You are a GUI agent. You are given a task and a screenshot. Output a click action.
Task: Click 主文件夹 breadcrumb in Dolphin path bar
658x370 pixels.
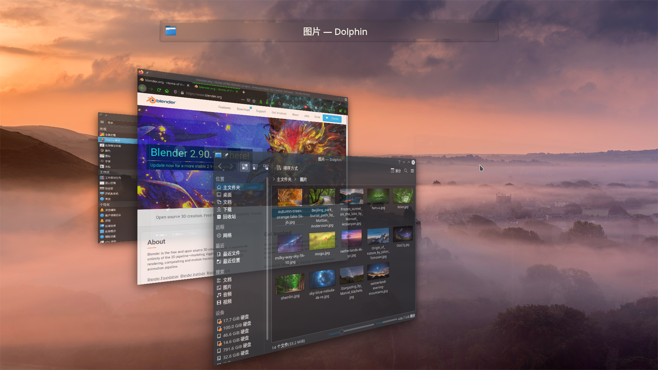point(284,180)
